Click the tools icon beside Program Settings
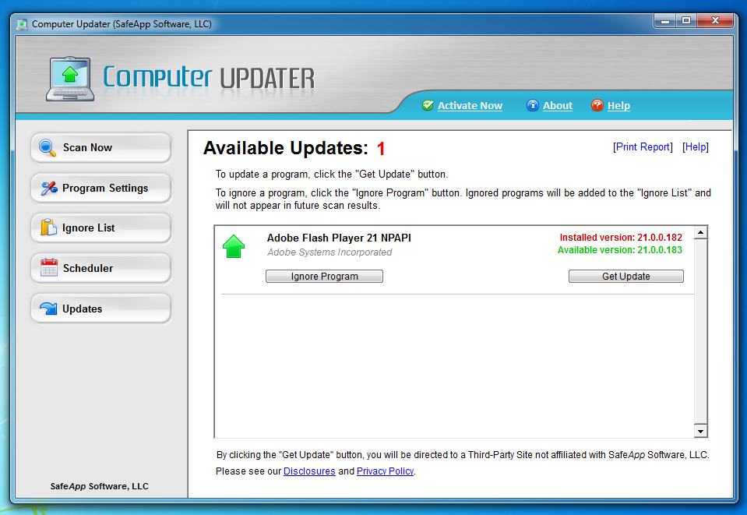The height and width of the screenshot is (515, 747). (48, 189)
